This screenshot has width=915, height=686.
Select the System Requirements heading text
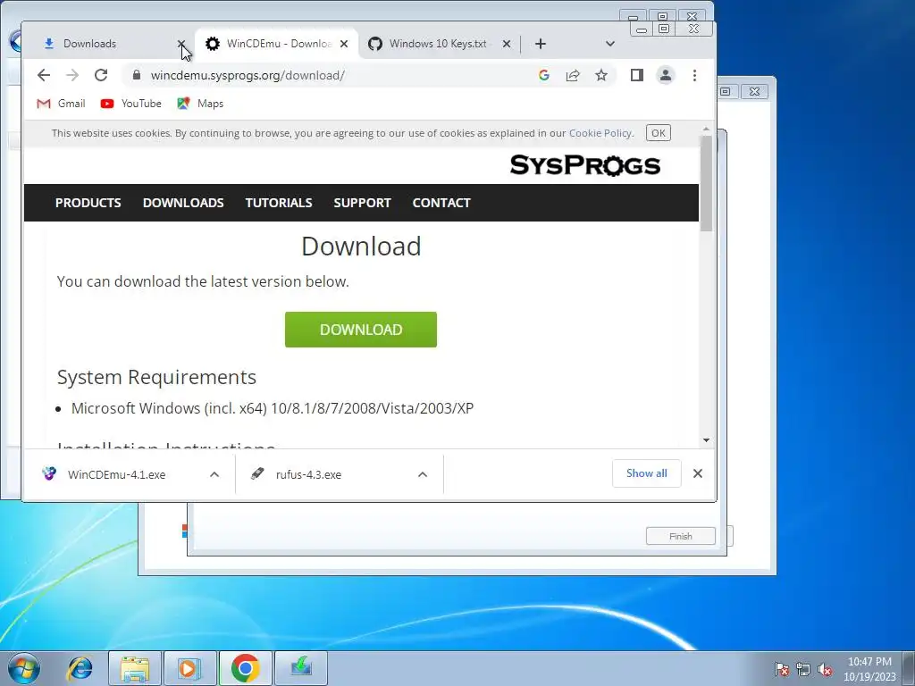pyautogui.click(x=156, y=377)
